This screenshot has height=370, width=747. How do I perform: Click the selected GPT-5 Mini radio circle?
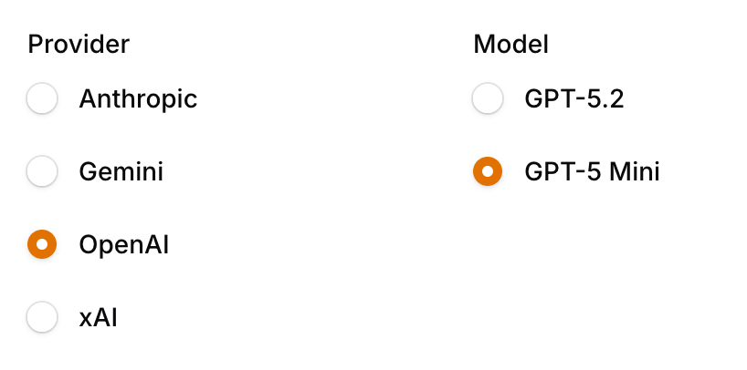488,171
